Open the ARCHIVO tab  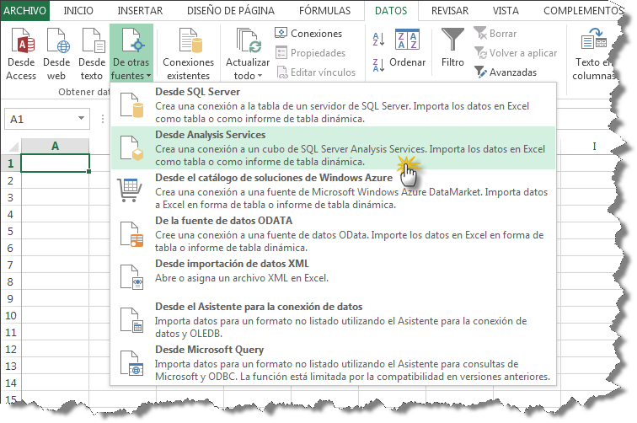24,11
